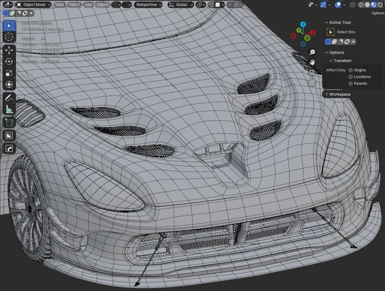Choose the Scale tool
This screenshot has height=291, width=385.
[x=9, y=73]
